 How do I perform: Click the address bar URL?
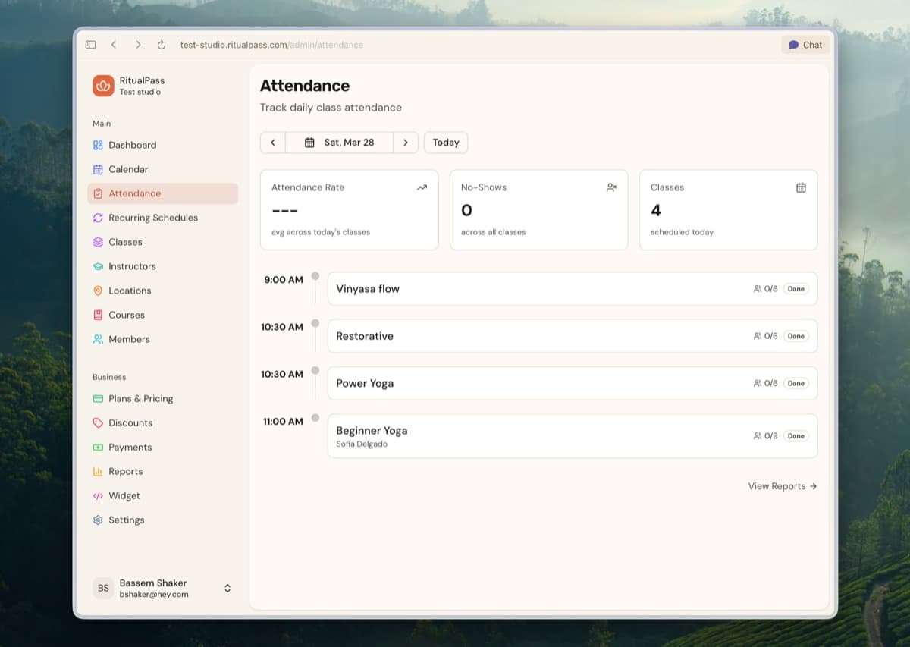tap(271, 45)
